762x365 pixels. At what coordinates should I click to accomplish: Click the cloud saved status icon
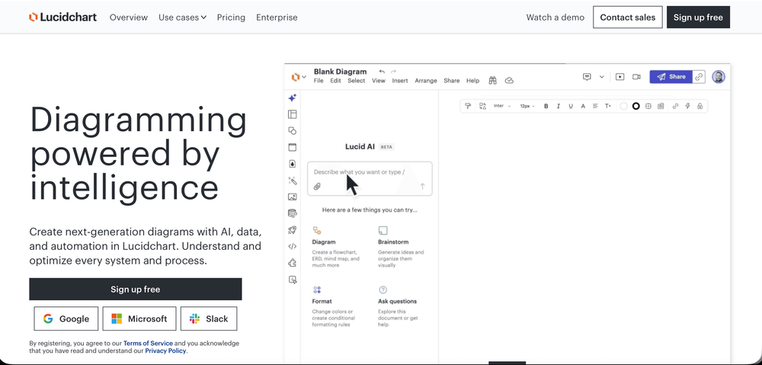[x=509, y=81]
